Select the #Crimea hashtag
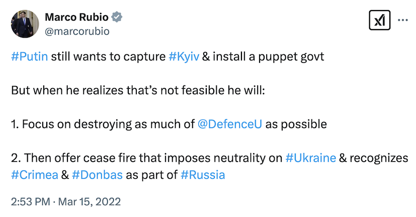 33,175
